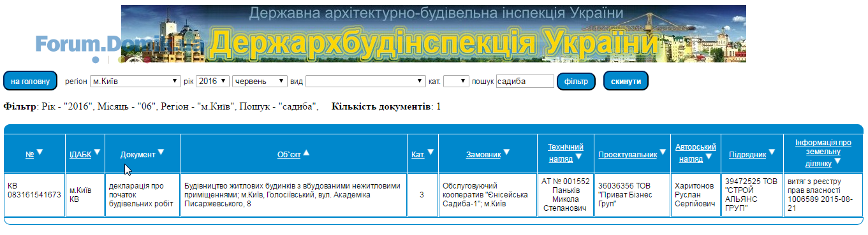The width and height of the screenshot is (868, 235).
Task: Sort by Інформація про земельну ділянку link
Action: [823, 153]
